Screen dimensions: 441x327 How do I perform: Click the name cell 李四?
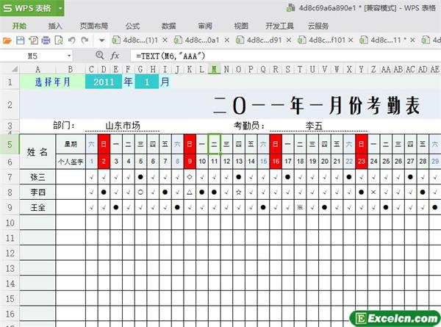(37, 193)
